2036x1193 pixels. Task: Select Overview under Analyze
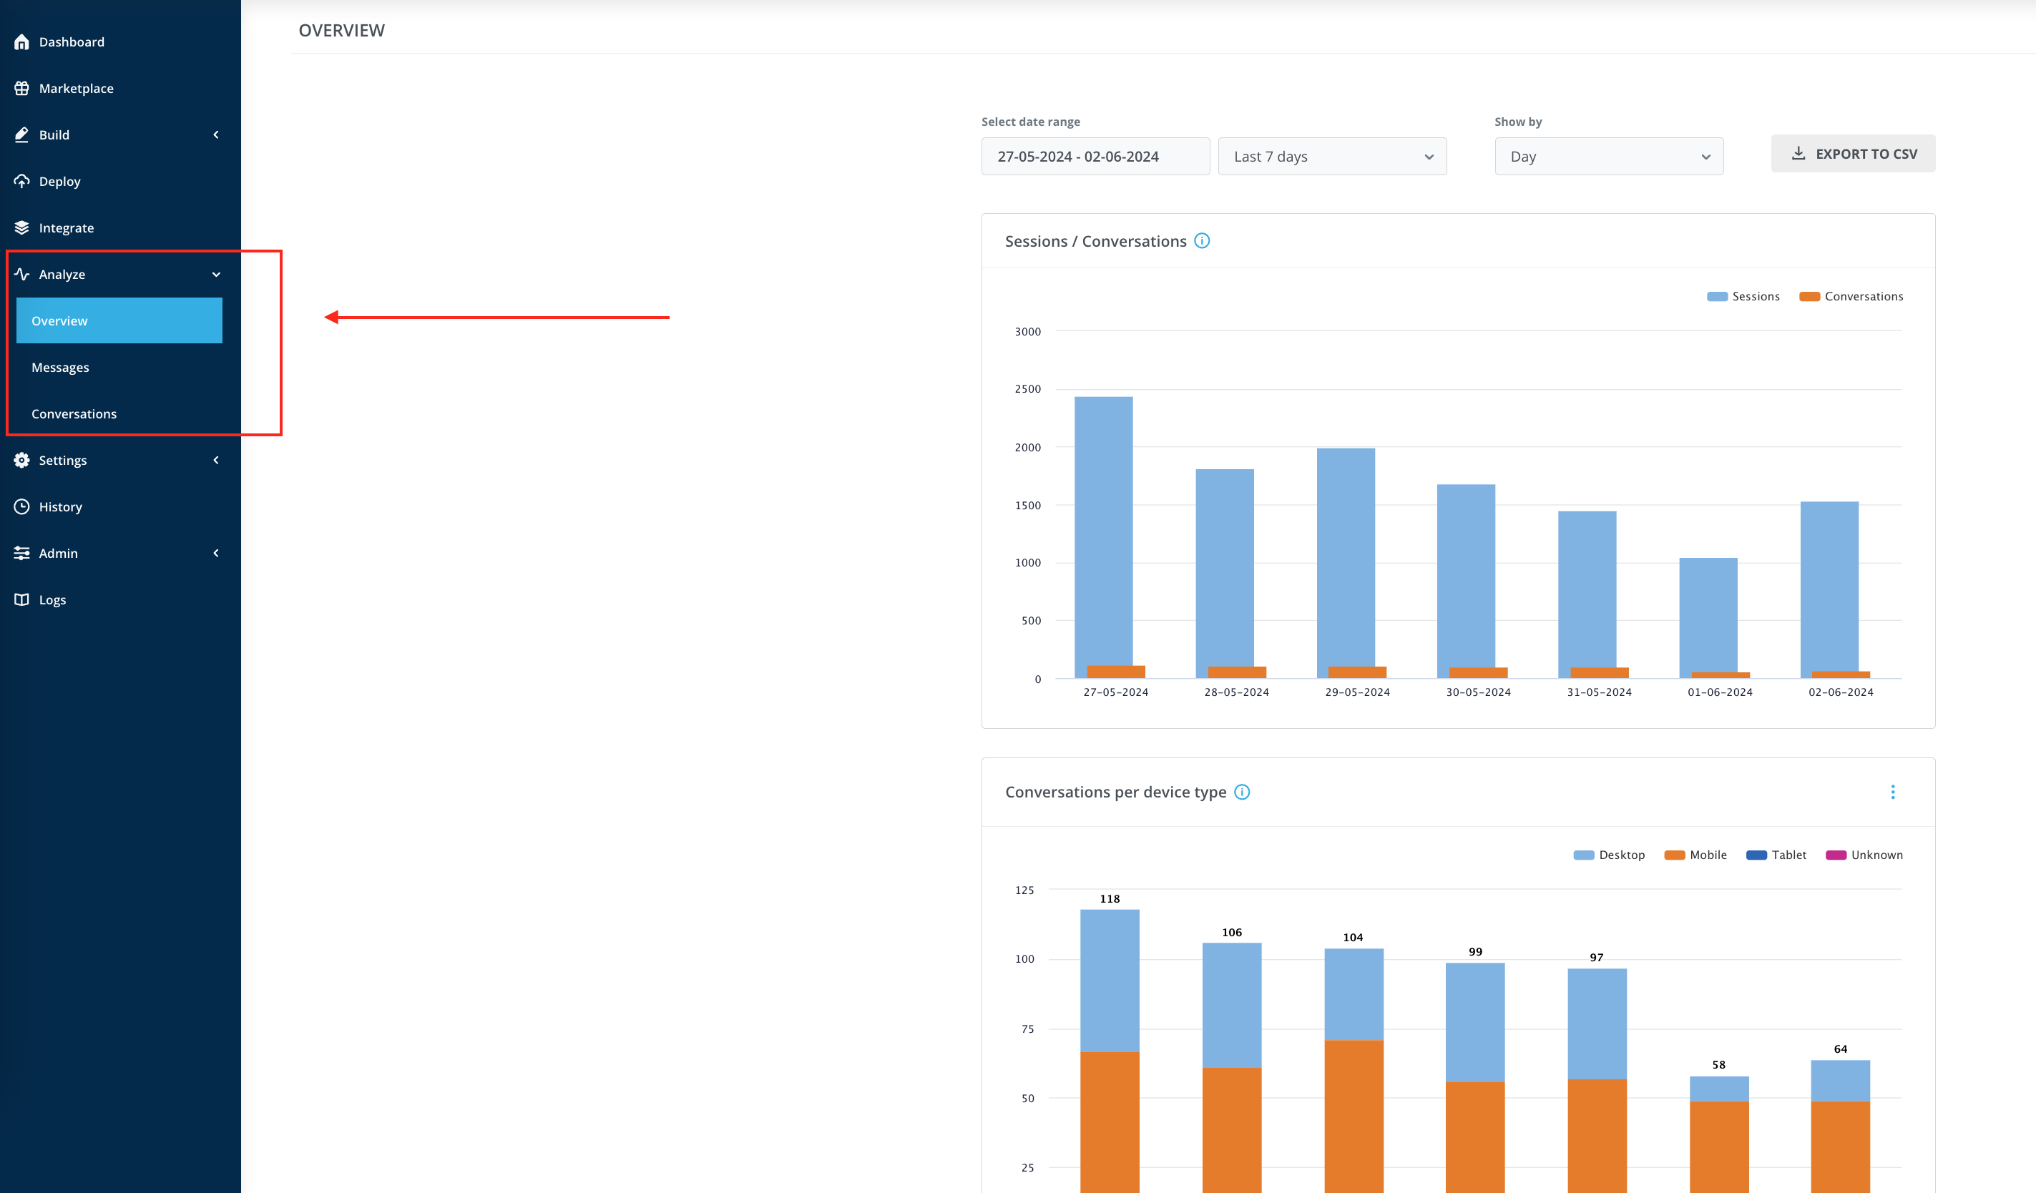119,320
